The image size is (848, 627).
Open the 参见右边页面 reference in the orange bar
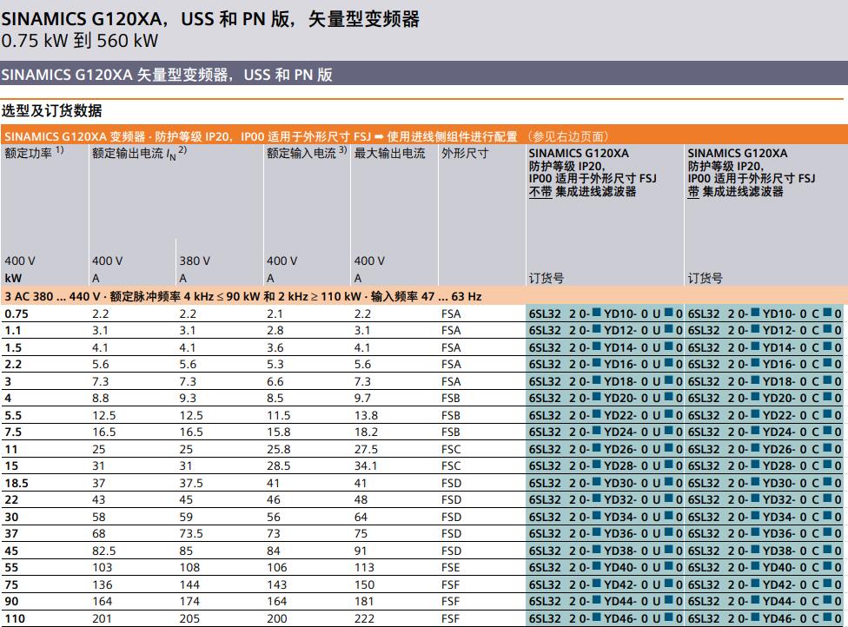(570, 136)
